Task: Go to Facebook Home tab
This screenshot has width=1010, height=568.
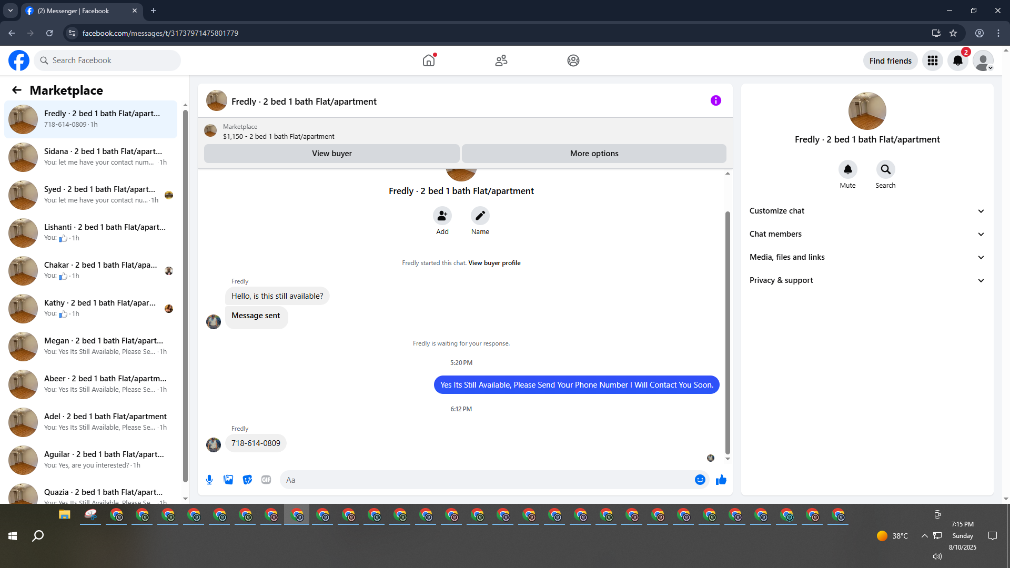Action: (x=429, y=60)
